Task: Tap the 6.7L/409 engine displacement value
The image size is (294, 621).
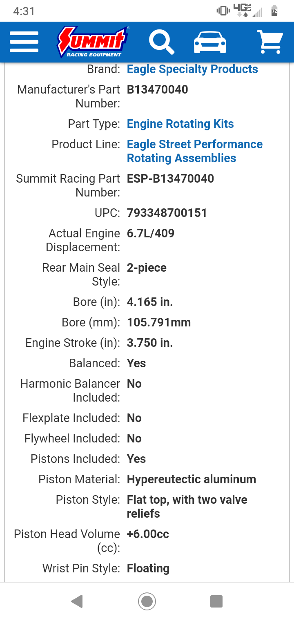Action: click(151, 233)
